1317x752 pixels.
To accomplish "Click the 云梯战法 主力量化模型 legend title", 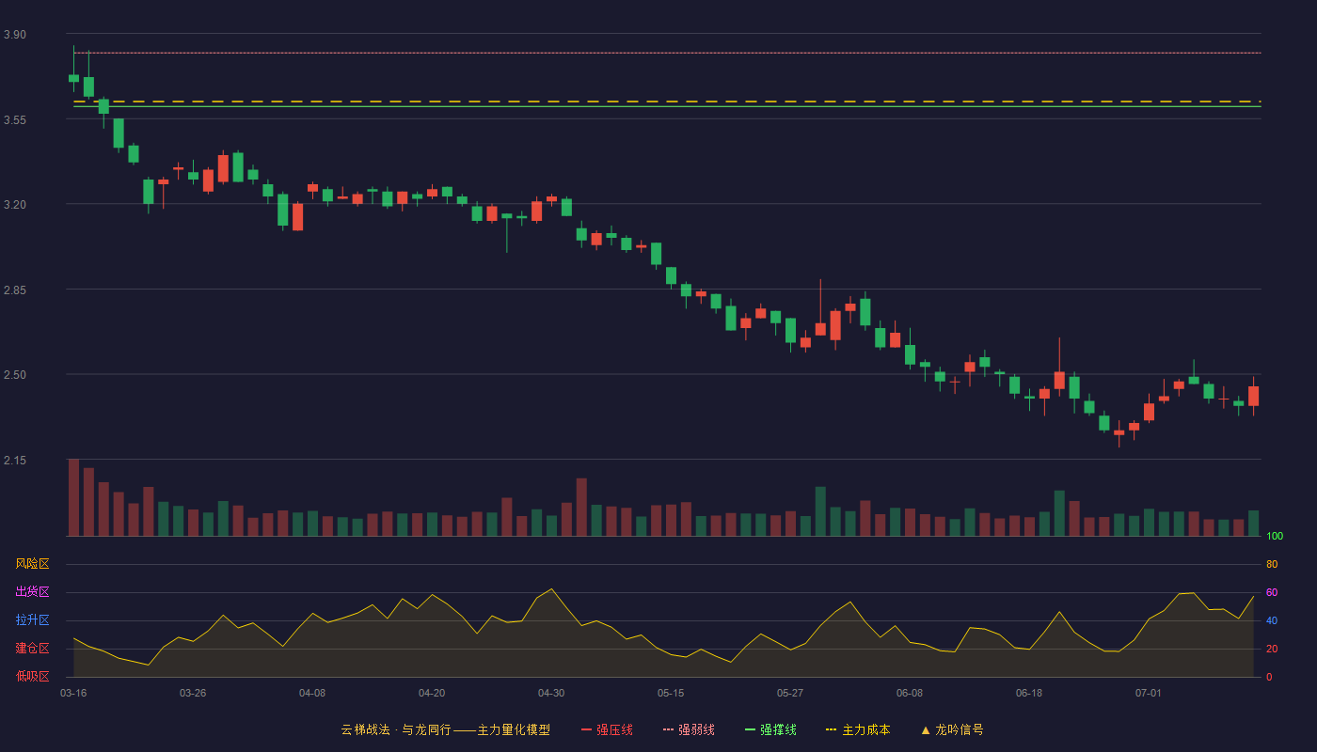I will tap(445, 729).
